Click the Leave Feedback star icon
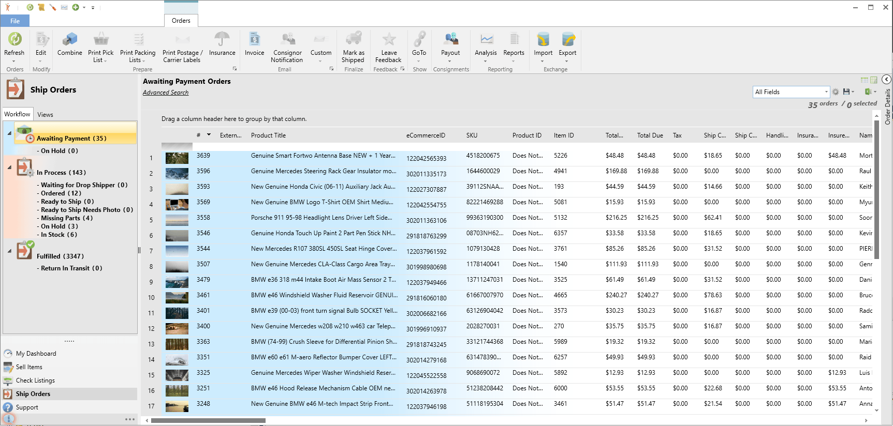 pos(389,39)
